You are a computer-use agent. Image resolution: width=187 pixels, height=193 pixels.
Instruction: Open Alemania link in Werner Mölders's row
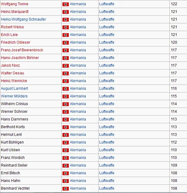point(78,96)
